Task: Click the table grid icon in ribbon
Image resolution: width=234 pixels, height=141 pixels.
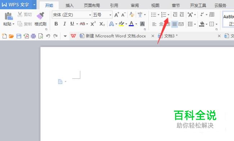Action: click(x=212, y=14)
